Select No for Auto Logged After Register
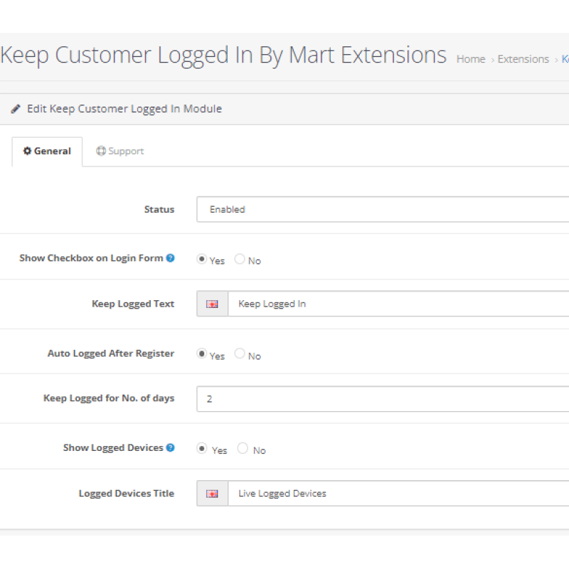 [x=240, y=353]
